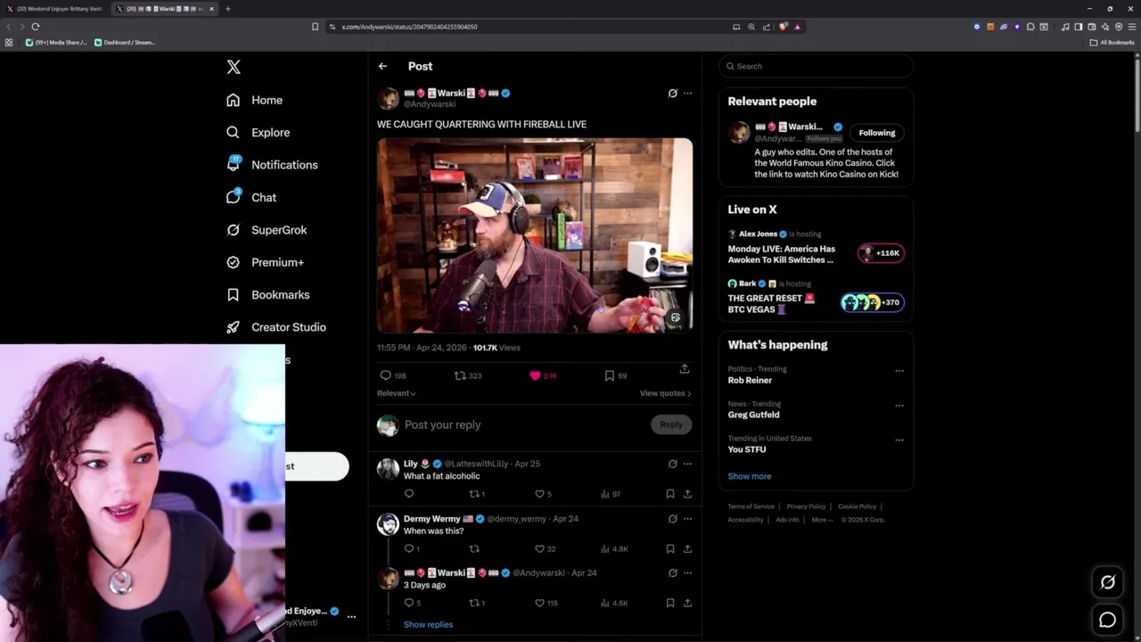Expand the footer More menu
Viewport: 1141px width, 642px height.
pyautogui.click(x=821, y=520)
